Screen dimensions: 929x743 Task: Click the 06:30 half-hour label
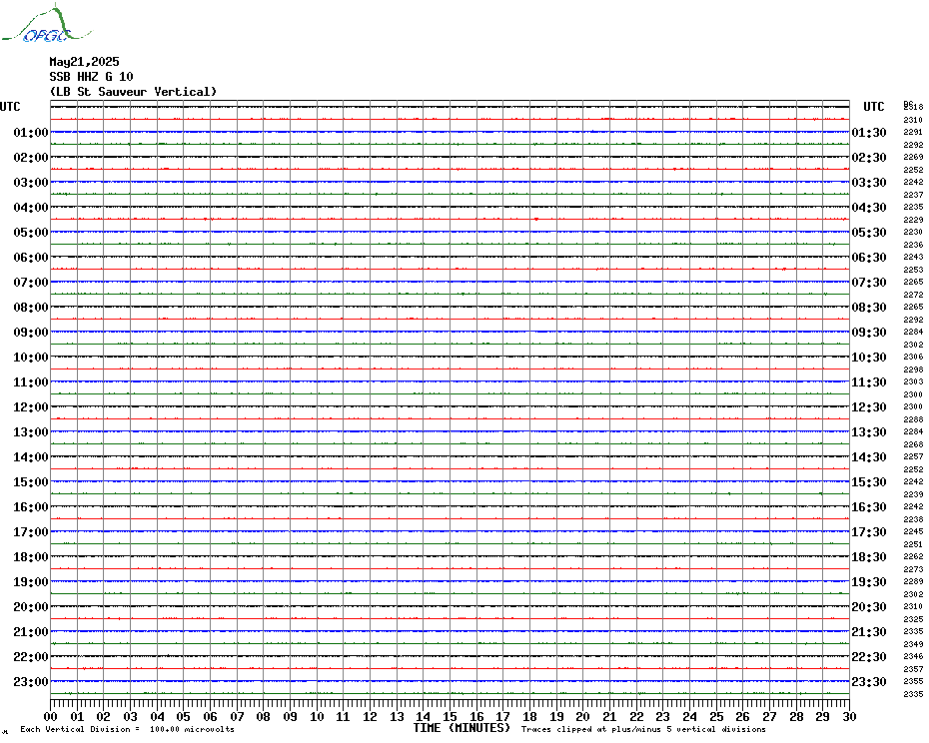(869, 257)
